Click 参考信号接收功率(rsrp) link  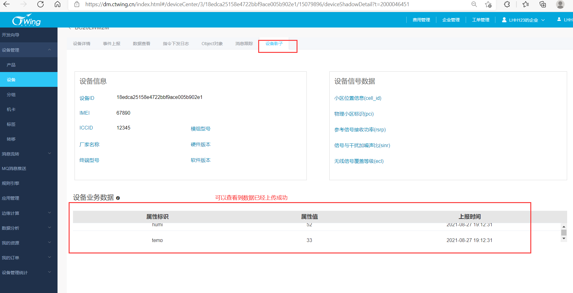point(360,130)
